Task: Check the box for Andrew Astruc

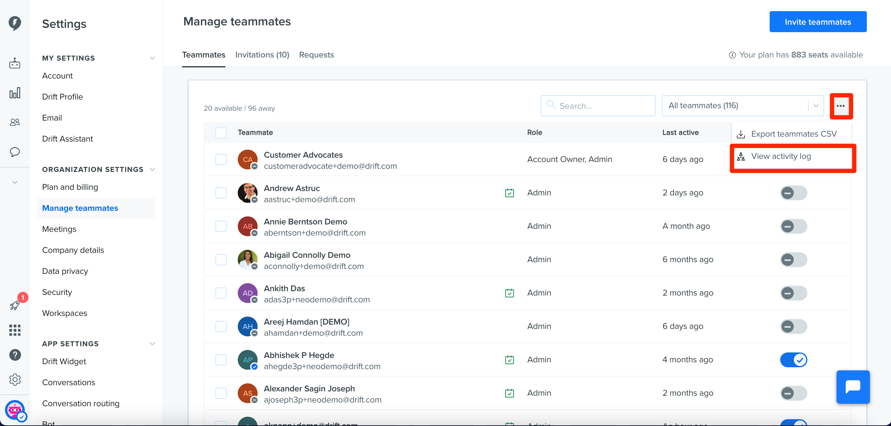Action: pos(221,193)
